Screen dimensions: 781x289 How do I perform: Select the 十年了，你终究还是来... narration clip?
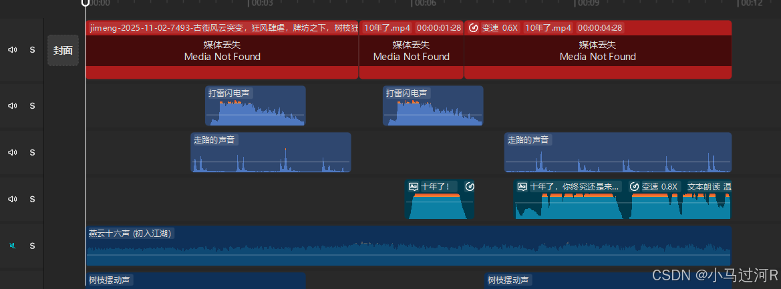tap(623, 199)
